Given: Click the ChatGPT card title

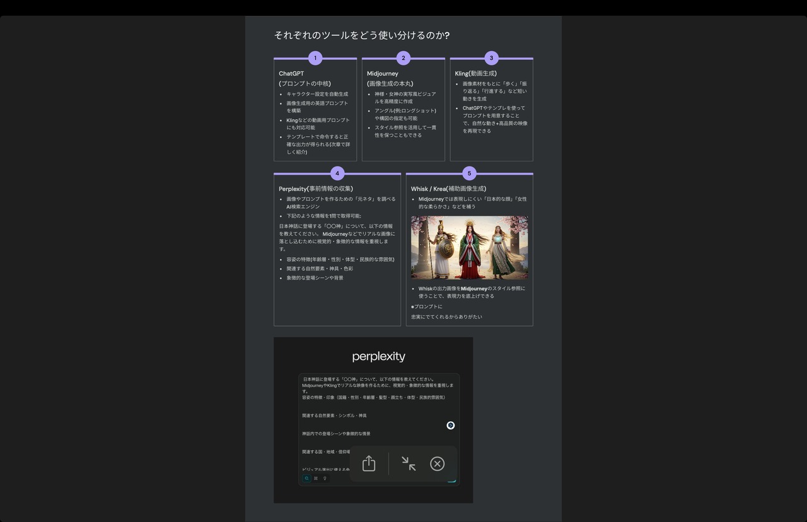Looking at the screenshot, I should click(291, 74).
